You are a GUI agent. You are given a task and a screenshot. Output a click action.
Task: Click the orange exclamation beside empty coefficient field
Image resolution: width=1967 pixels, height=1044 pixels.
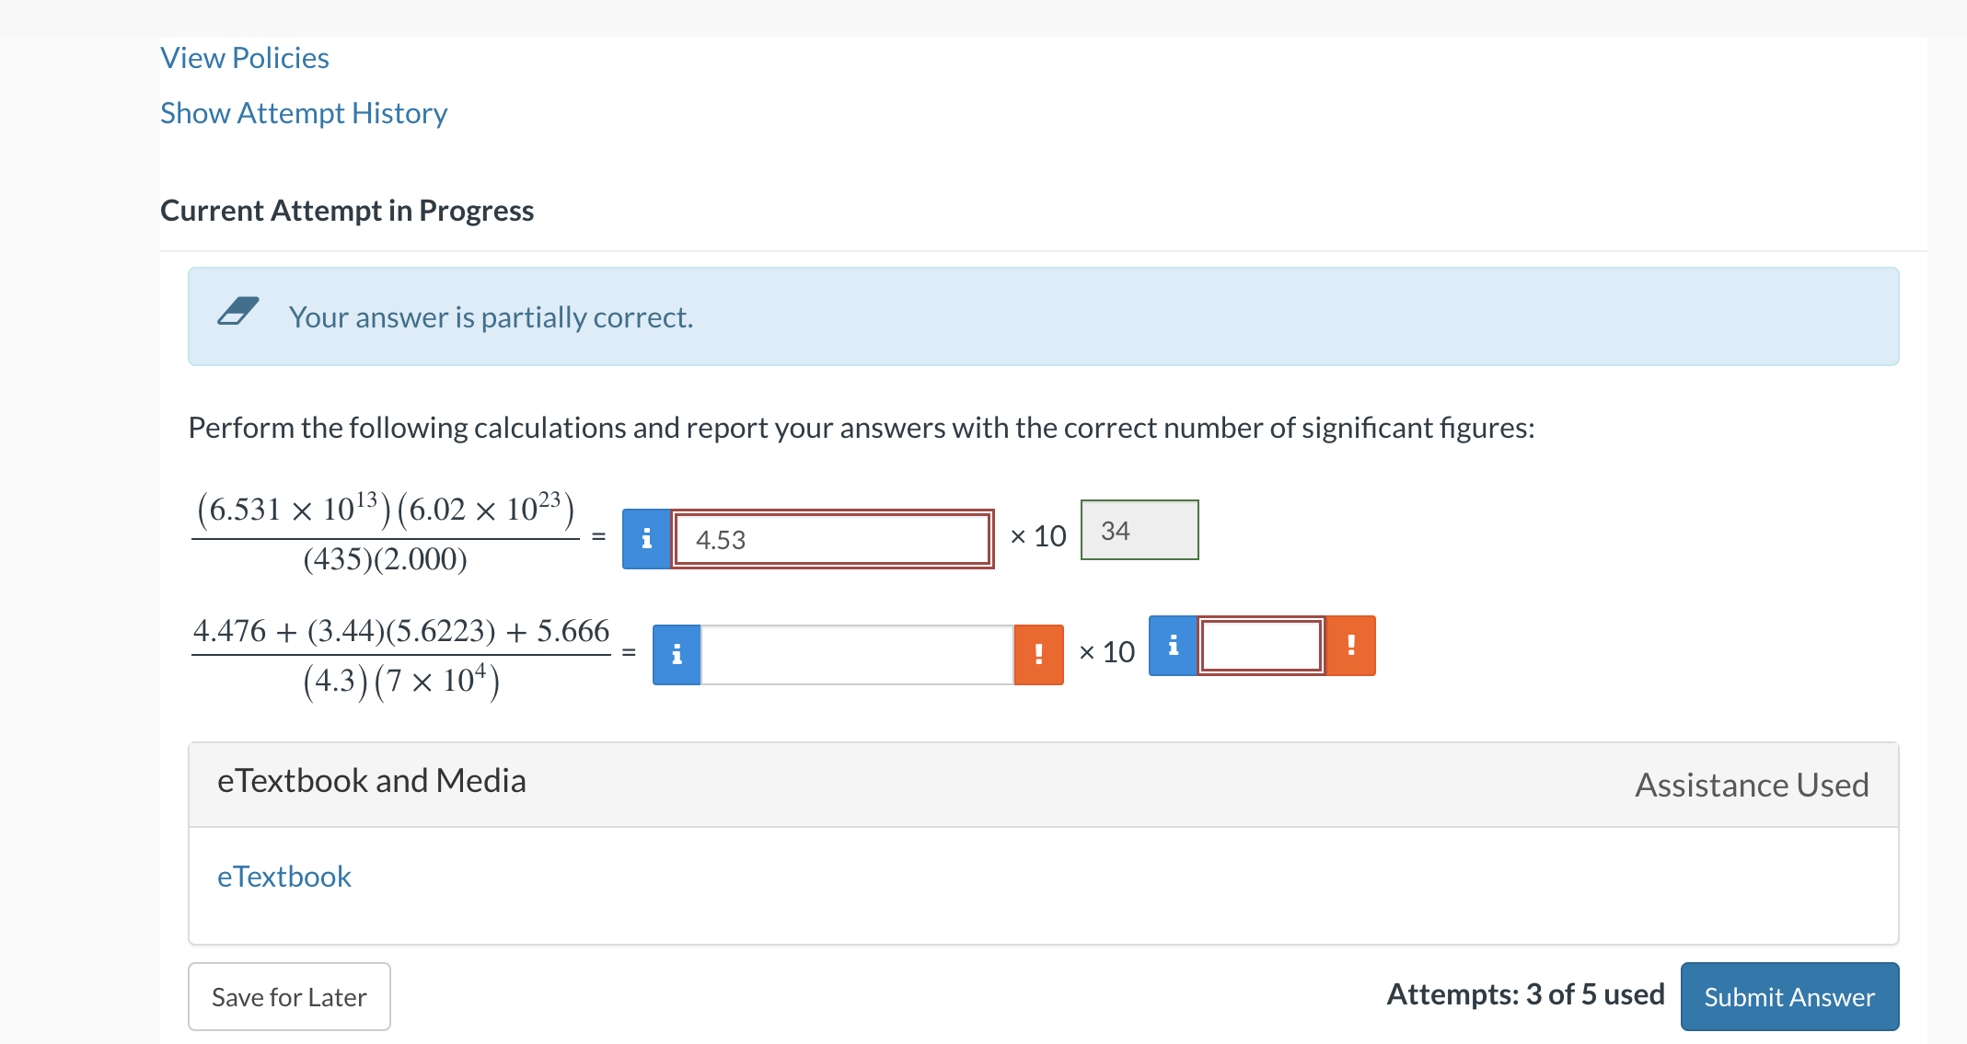coord(1038,653)
